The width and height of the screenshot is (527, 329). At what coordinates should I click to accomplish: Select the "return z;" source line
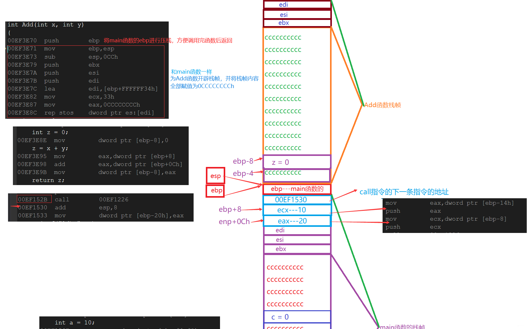point(48,180)
